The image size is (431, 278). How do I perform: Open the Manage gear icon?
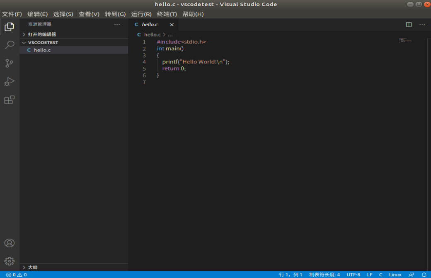[10, 261]
